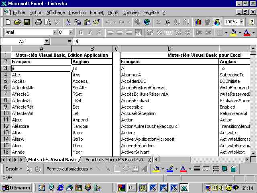Increase decimal places icon
This screenshot has height=193, width=257.
[x=178, y=33]
